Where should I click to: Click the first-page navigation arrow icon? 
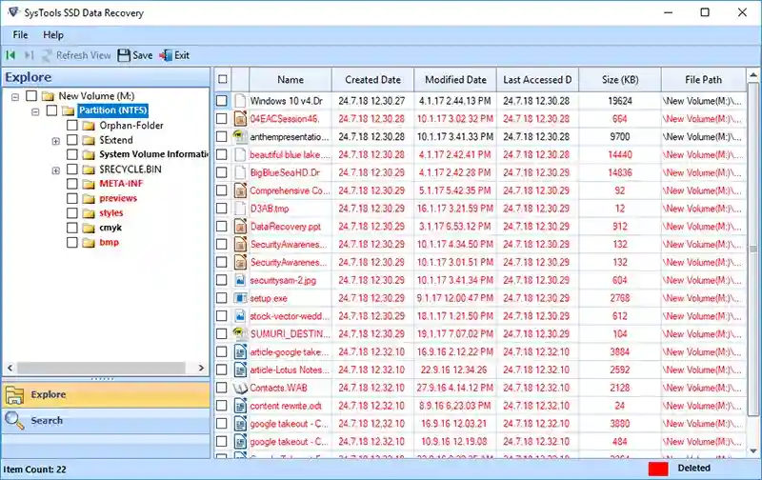pos(10,55)
